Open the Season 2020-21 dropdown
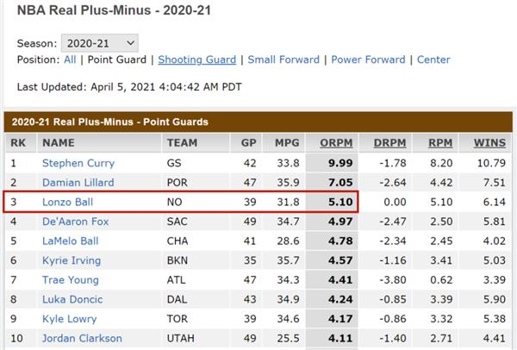This screenshot has width=517, height=350. (x=100, y=43)
